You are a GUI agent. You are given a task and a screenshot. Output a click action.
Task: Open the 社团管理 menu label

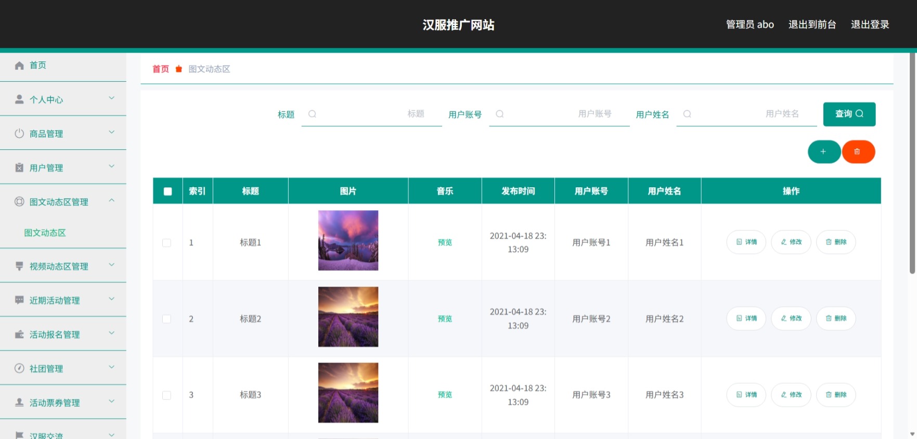(46, 369)
